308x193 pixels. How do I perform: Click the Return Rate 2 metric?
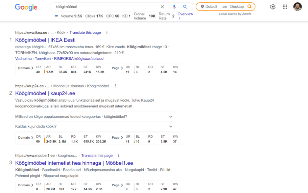167,16
